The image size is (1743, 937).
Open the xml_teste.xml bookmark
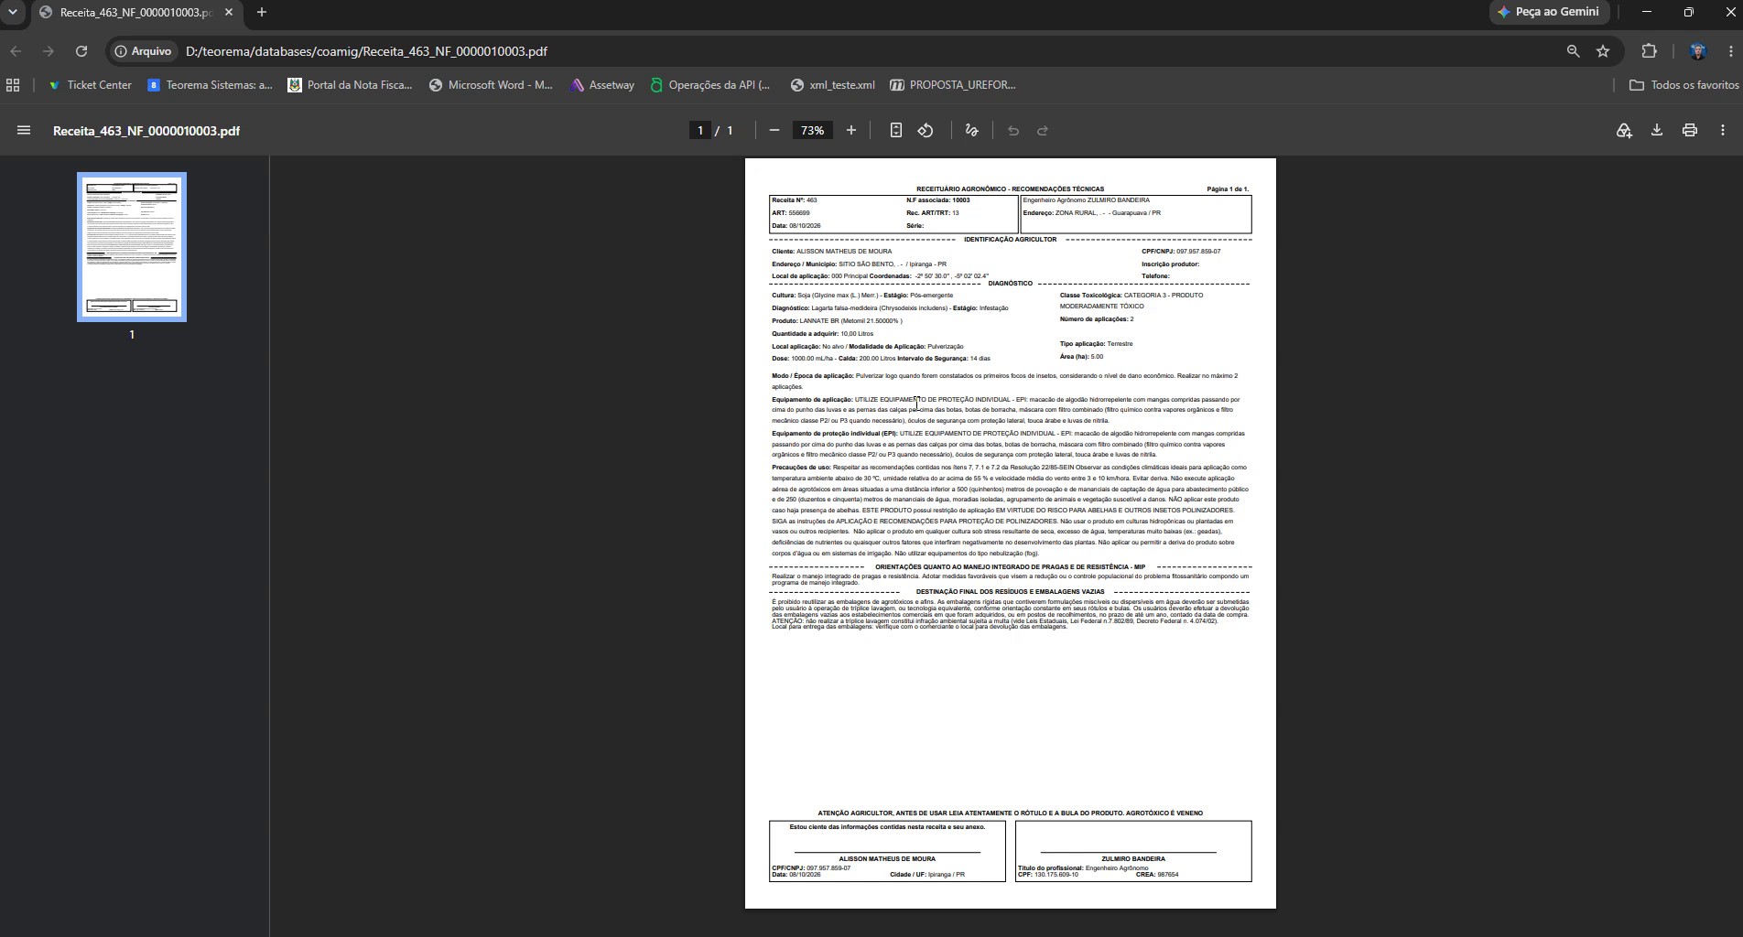832,85
